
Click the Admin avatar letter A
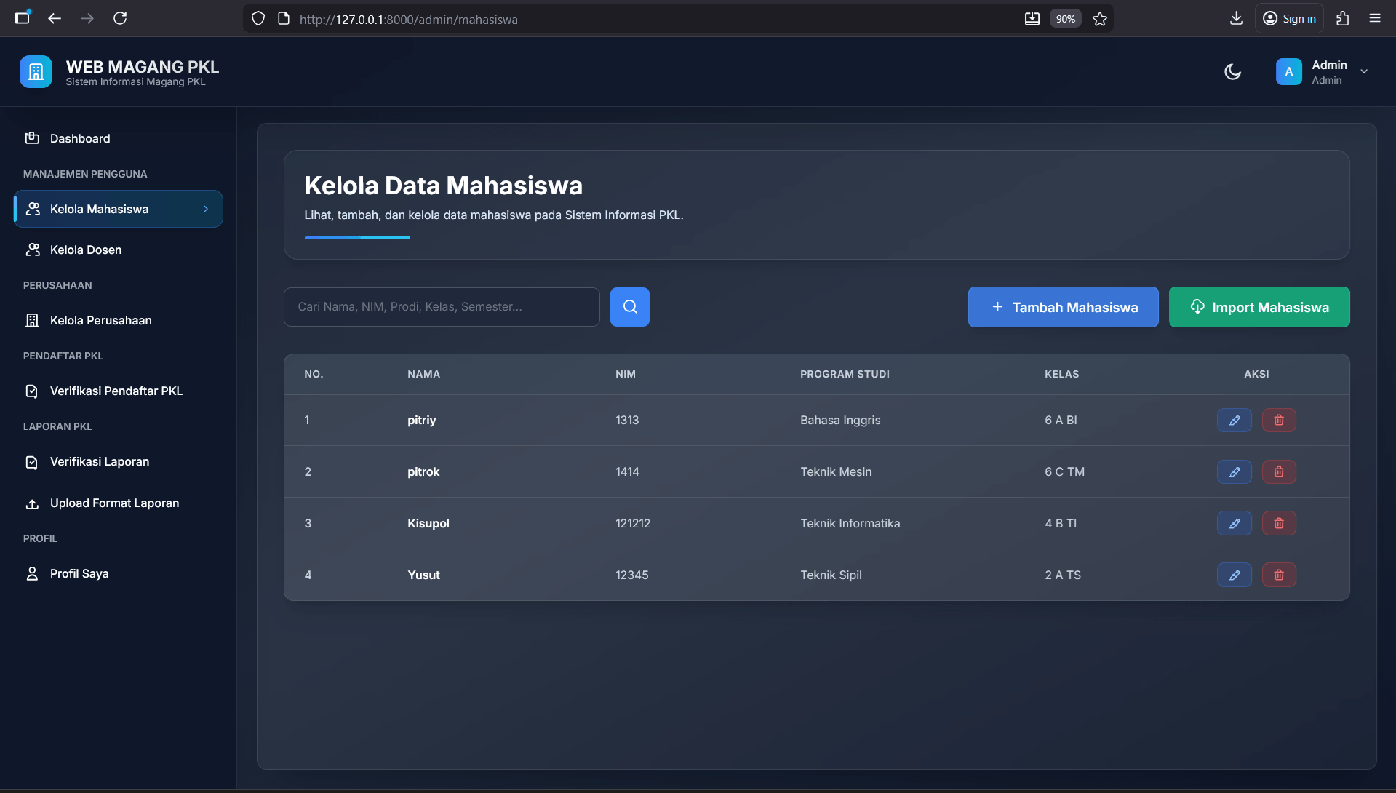pos(1288,72)
